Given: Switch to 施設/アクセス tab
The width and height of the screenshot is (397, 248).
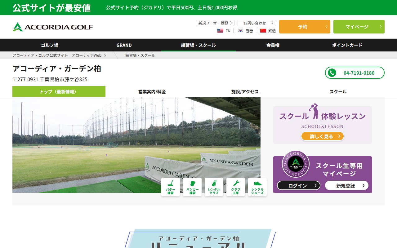Looking at the screenshot, I should point(245,92).
